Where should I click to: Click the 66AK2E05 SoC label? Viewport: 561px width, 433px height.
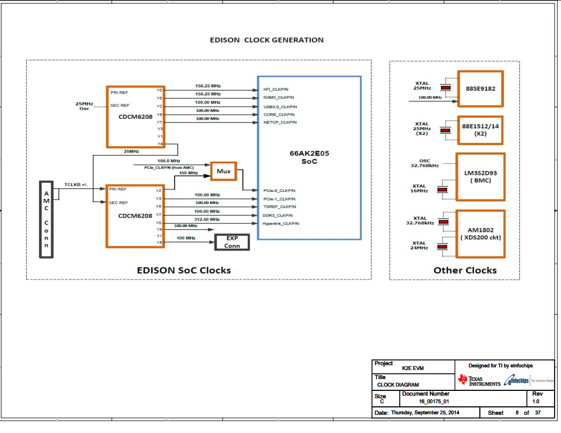(x=309, y=157)
